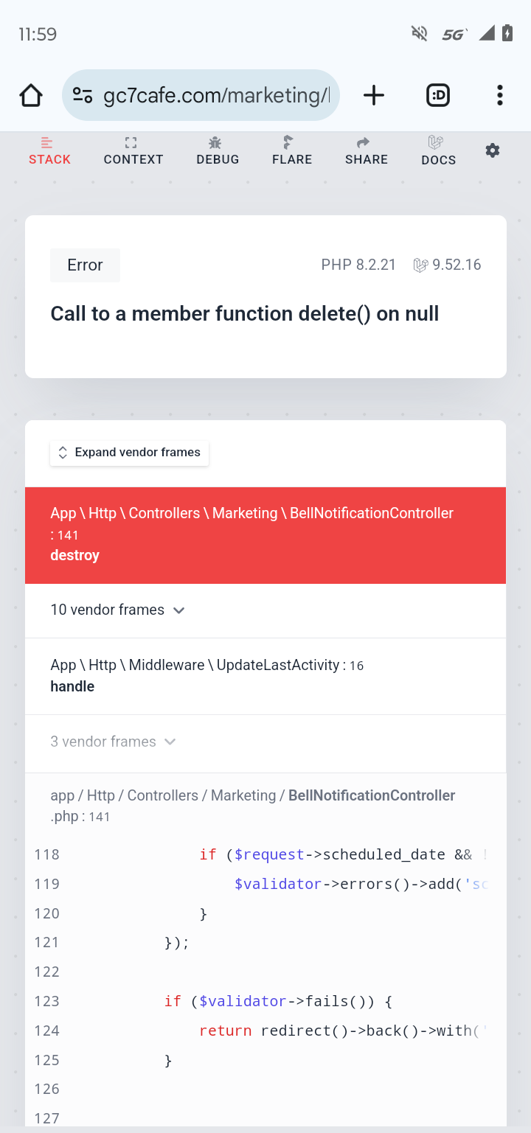
Task: Open Chrome three-dot overflow menu
Action: pos(500,95)
